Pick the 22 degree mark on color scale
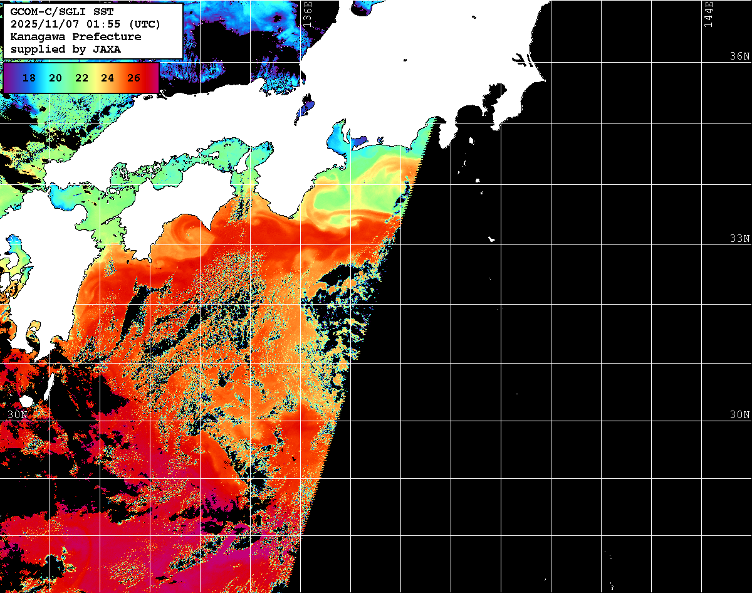This screenshot has width=752, height=593. pos(81,78)
